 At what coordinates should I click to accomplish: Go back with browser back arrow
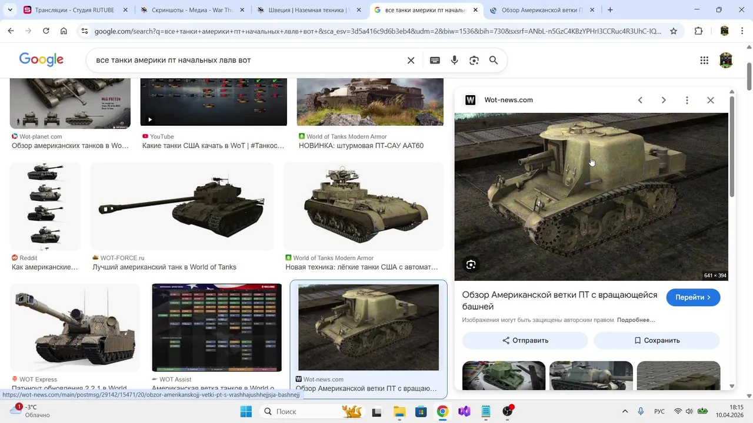click(x=11, y=31)
